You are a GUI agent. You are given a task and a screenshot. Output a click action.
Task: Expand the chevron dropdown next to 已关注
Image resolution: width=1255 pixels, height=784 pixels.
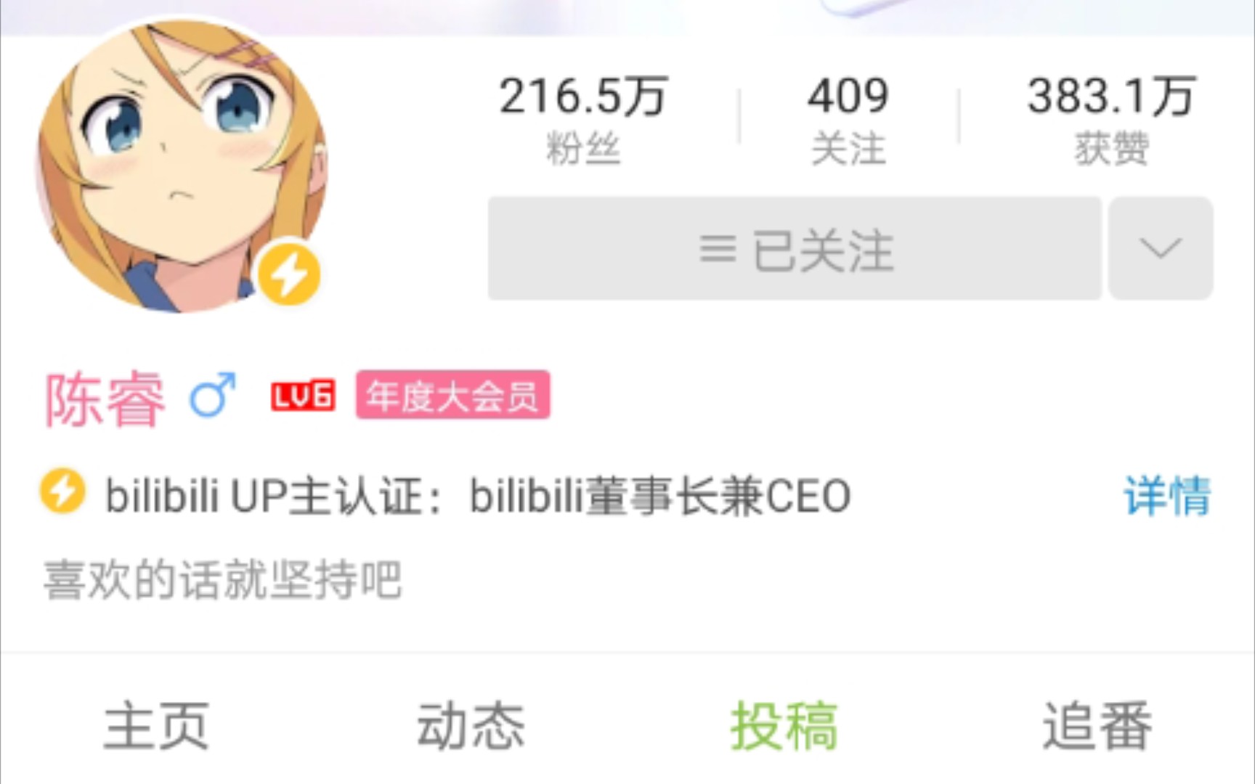click(1161, 248)
